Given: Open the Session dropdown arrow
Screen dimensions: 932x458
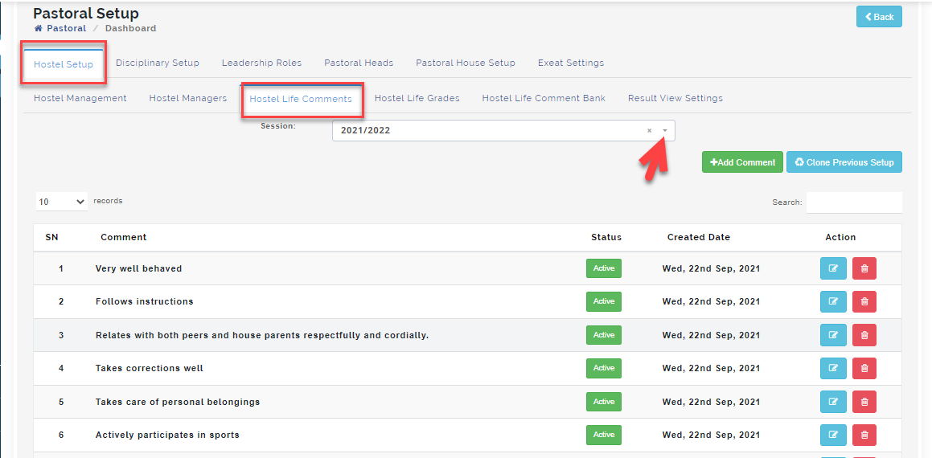Looking at the screenshot, I should tap(665, 131).
